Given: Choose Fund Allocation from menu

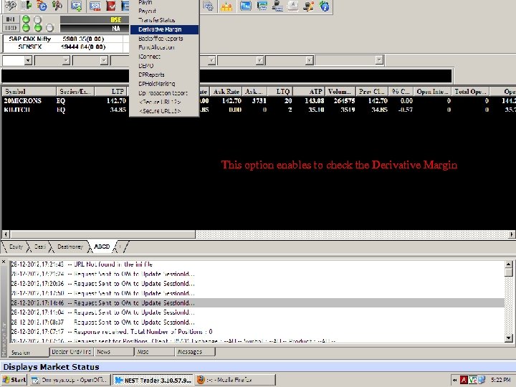Looking at the screenshot, I should pos(164,47).
